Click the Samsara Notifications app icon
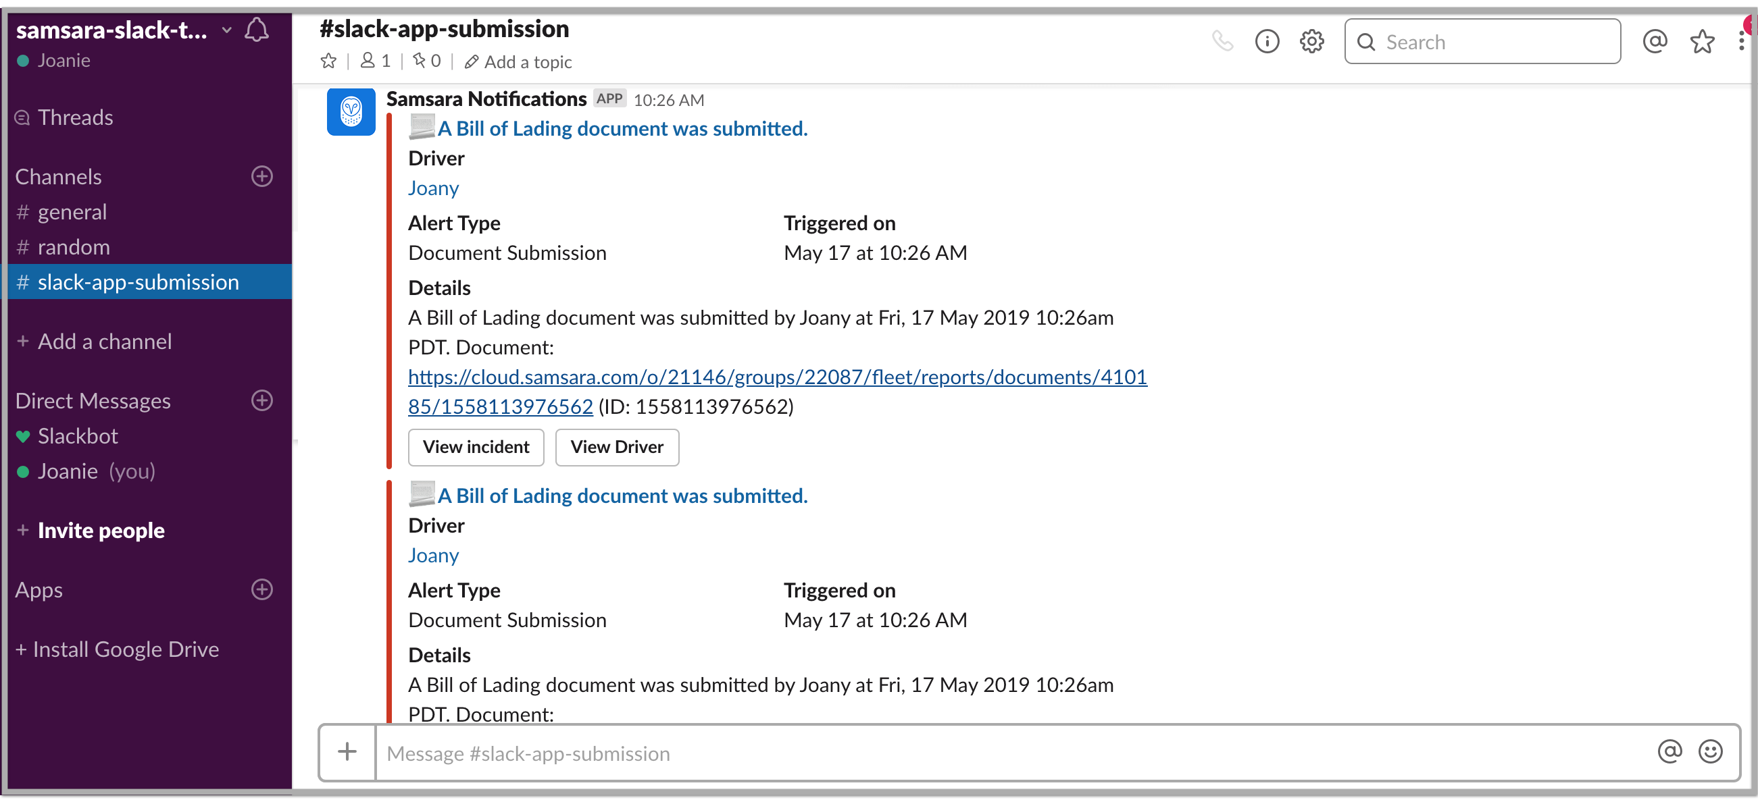The width and height of the screenshot is (1758, 802). [352, 112]
